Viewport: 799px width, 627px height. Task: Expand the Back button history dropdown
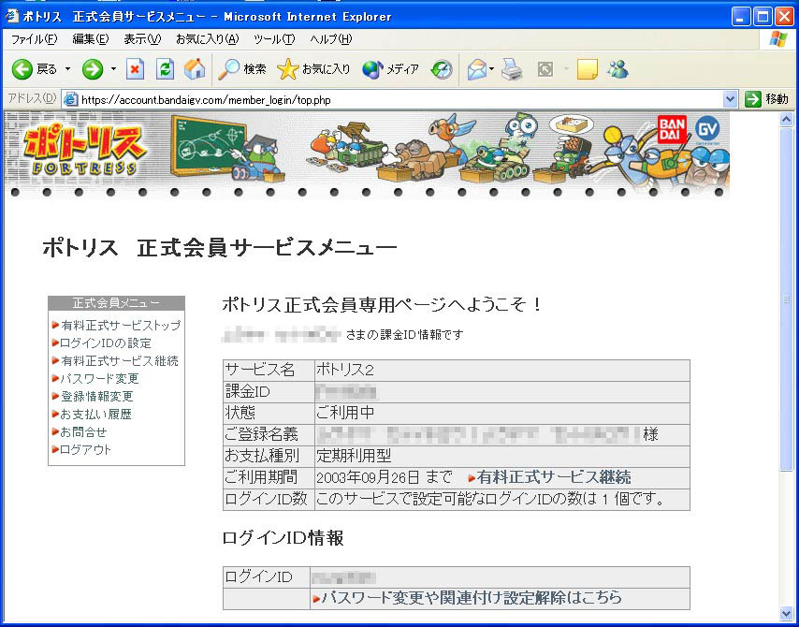[66, 69]
